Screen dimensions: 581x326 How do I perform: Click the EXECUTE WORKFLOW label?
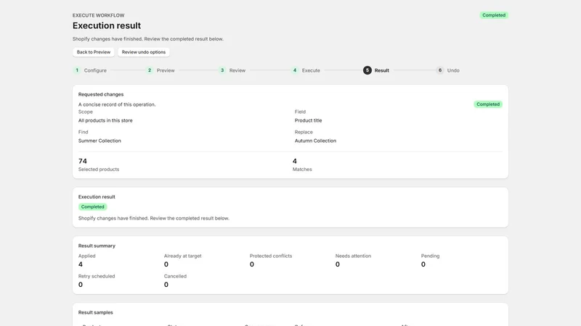[99, 15]
